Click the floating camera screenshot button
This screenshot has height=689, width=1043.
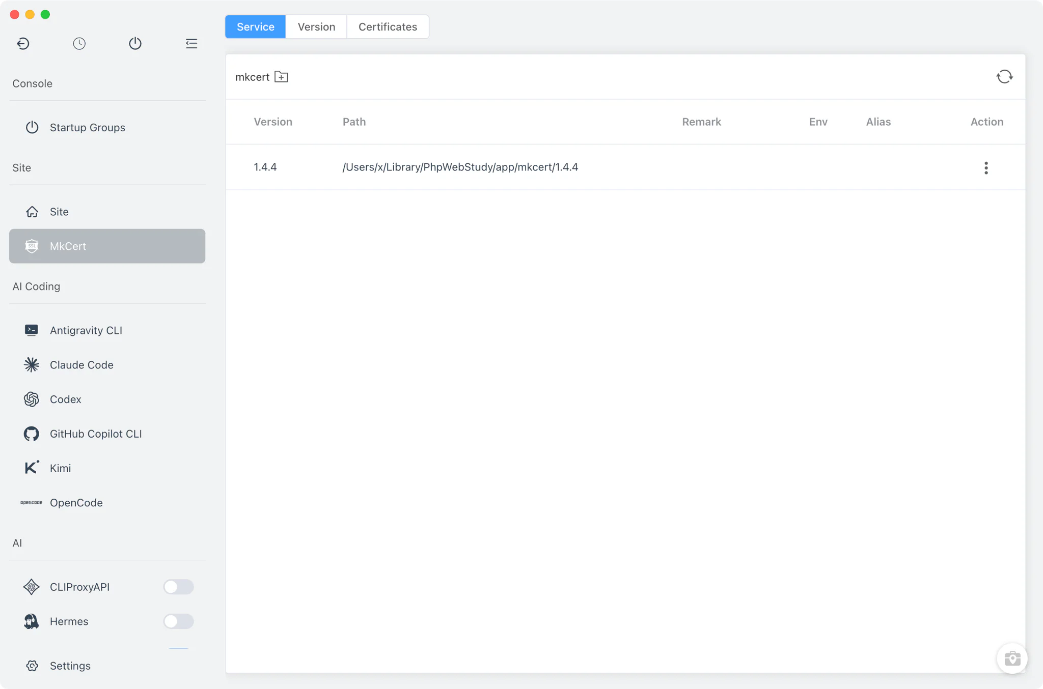[1012, 658]
